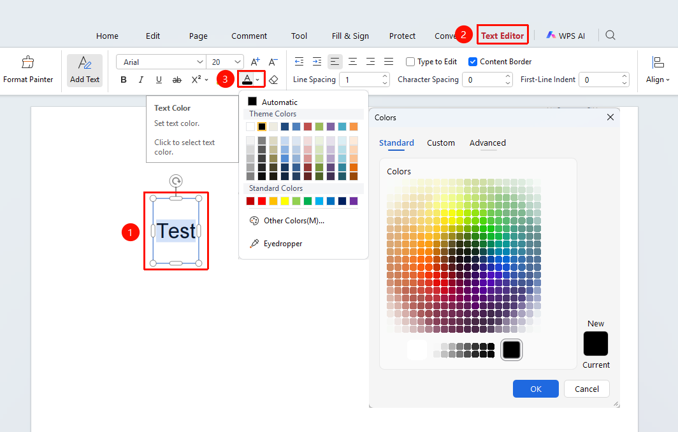The height and width of the screenshot is (432, 678).
Task: Switch to the Advanced colors tab
Action: [487, 143]
